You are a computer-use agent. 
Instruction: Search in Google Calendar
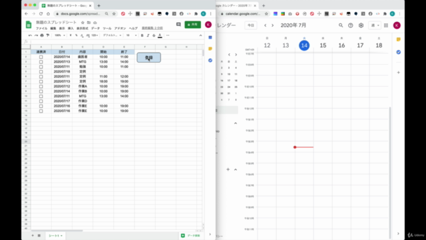(341, 25)
